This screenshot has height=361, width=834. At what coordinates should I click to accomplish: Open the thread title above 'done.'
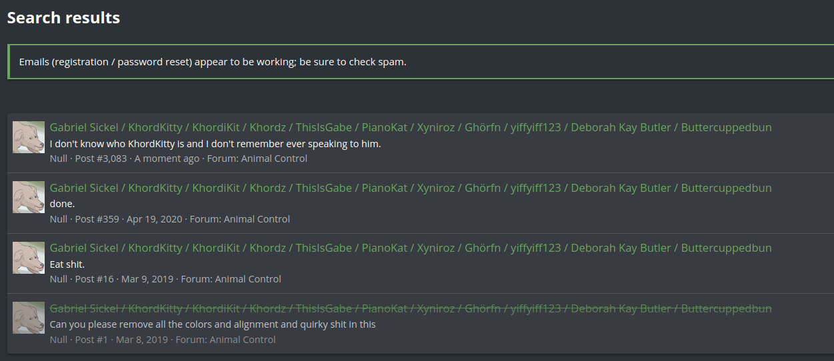coord(411,188)
